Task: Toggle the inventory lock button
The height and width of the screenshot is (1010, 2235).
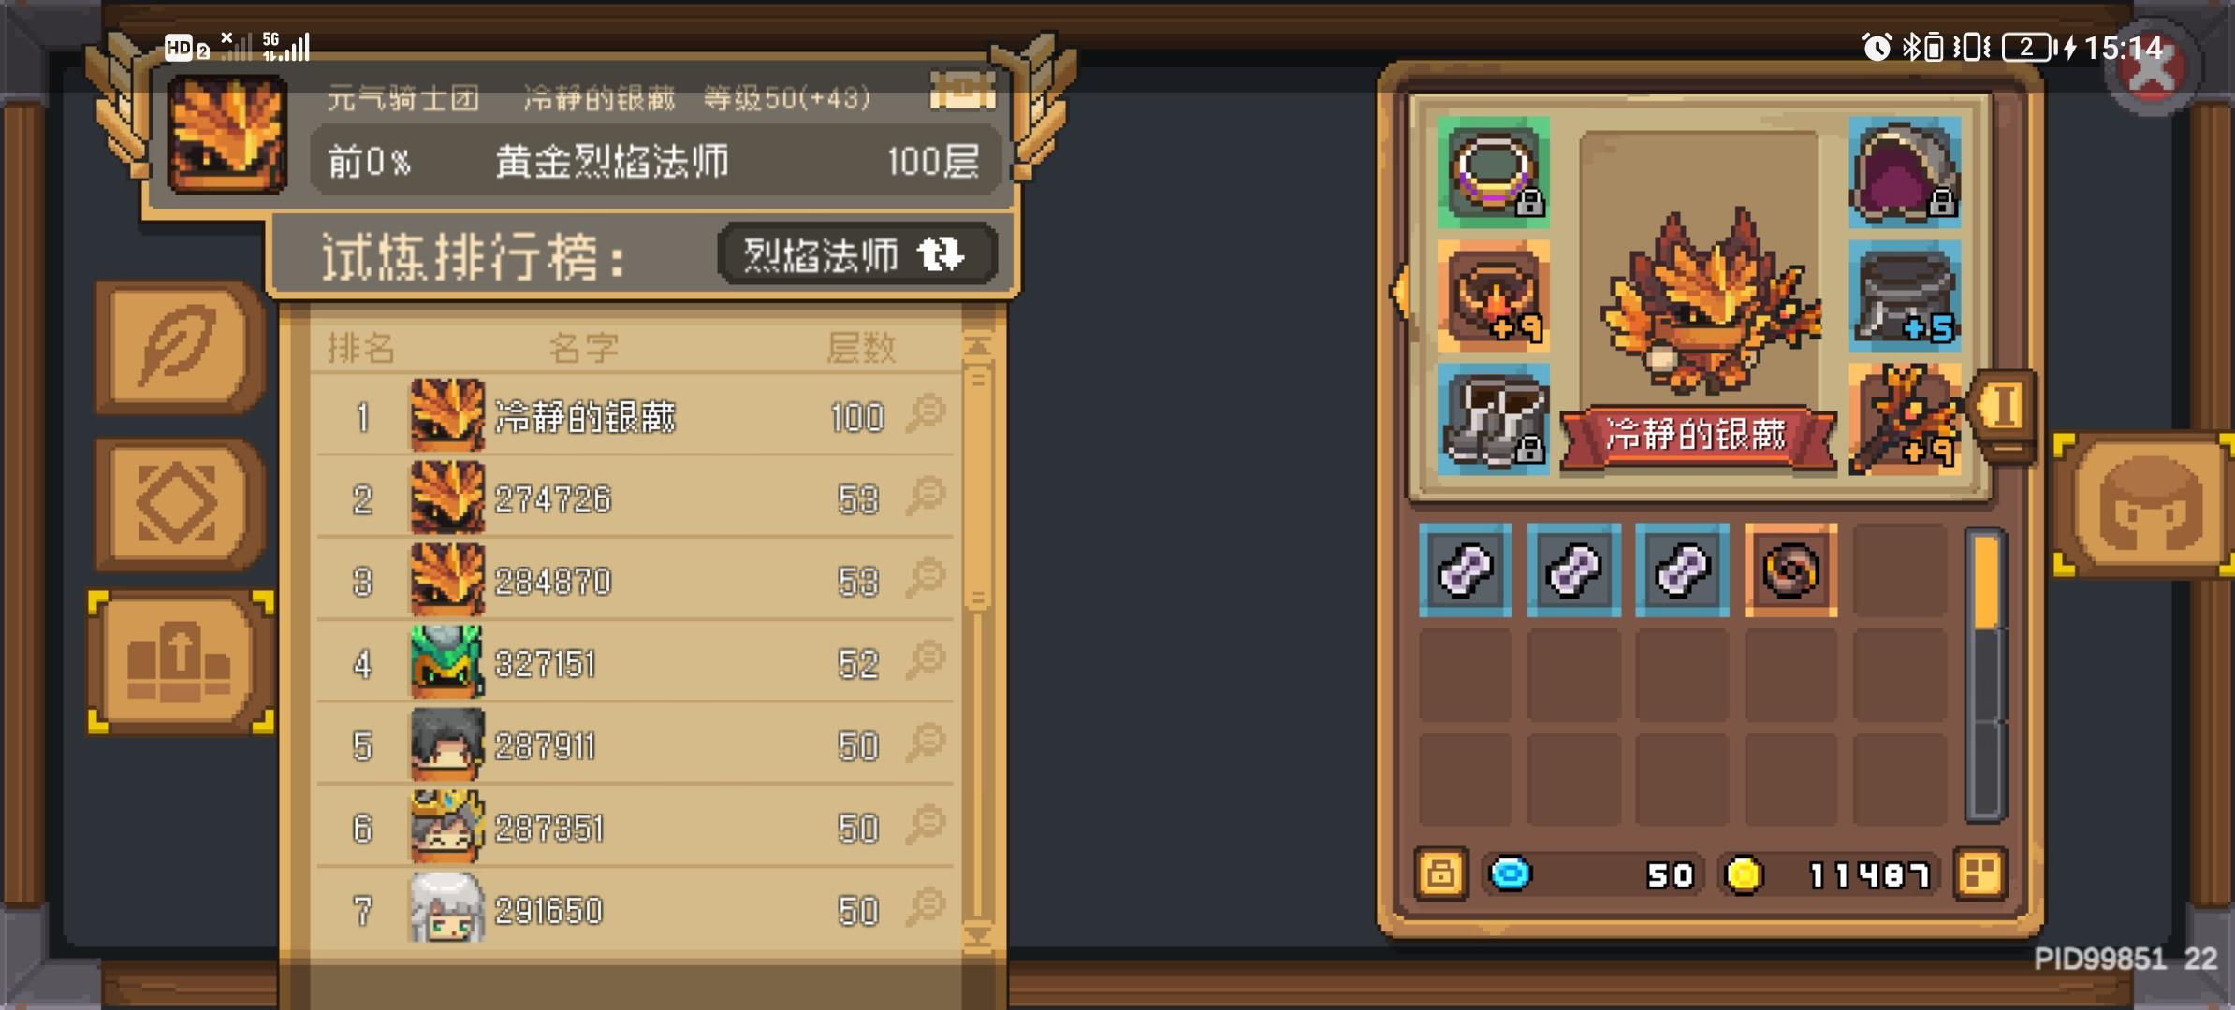Action: pyautogui.click(x=1440, y=874)
